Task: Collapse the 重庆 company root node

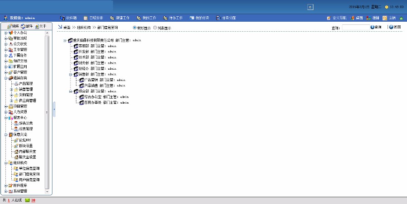Action: tap(65, 41)
